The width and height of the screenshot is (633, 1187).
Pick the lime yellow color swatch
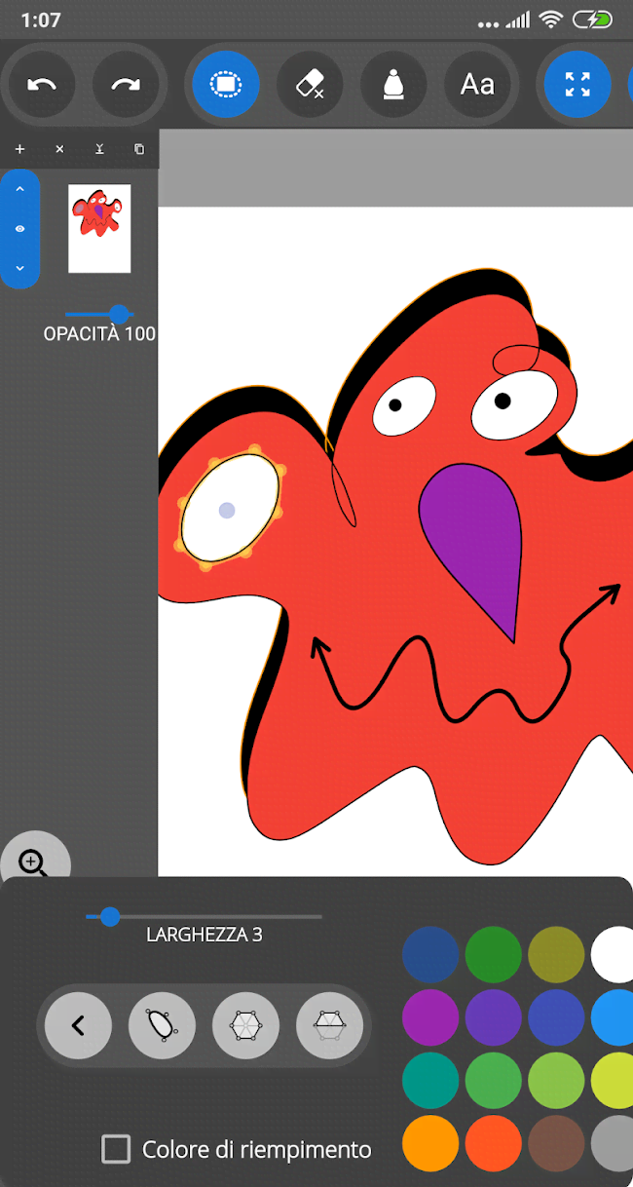point(613,1080)
